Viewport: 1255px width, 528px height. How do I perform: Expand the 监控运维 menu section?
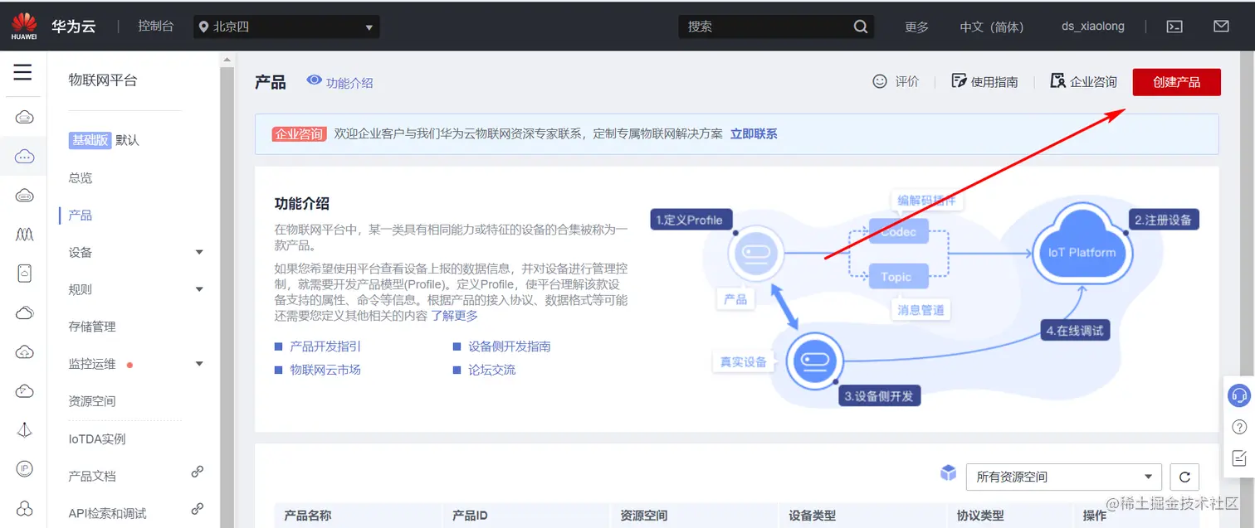[199, 364]
